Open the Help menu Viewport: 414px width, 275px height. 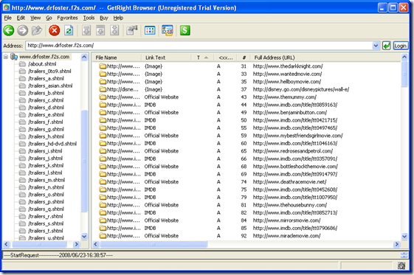(118, 18)
